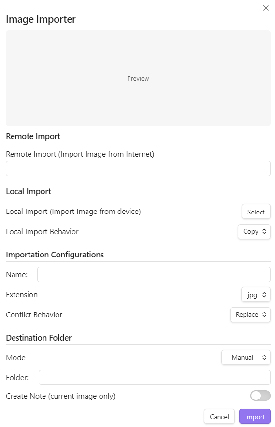Screen dimensions: 275x427
Task: Toggle the Create Note switch
Action: click(261, 396)
